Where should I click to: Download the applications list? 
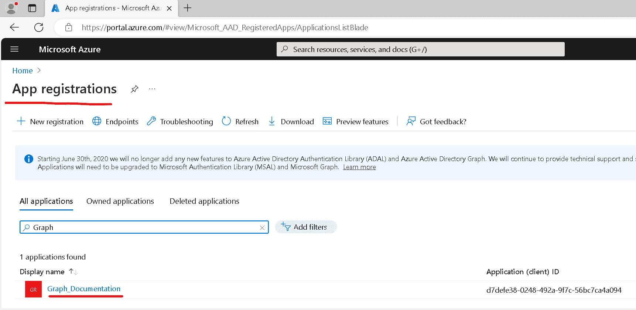pyautogui.click(x=291, y=121)
